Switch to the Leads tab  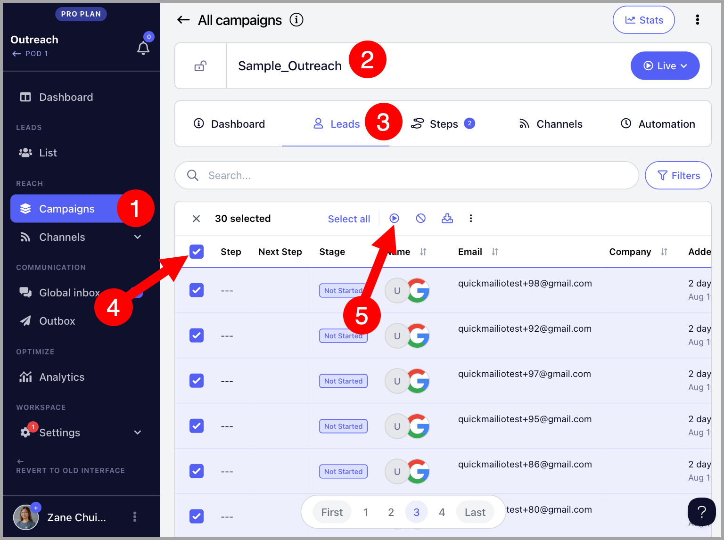(x=336, y=124)
